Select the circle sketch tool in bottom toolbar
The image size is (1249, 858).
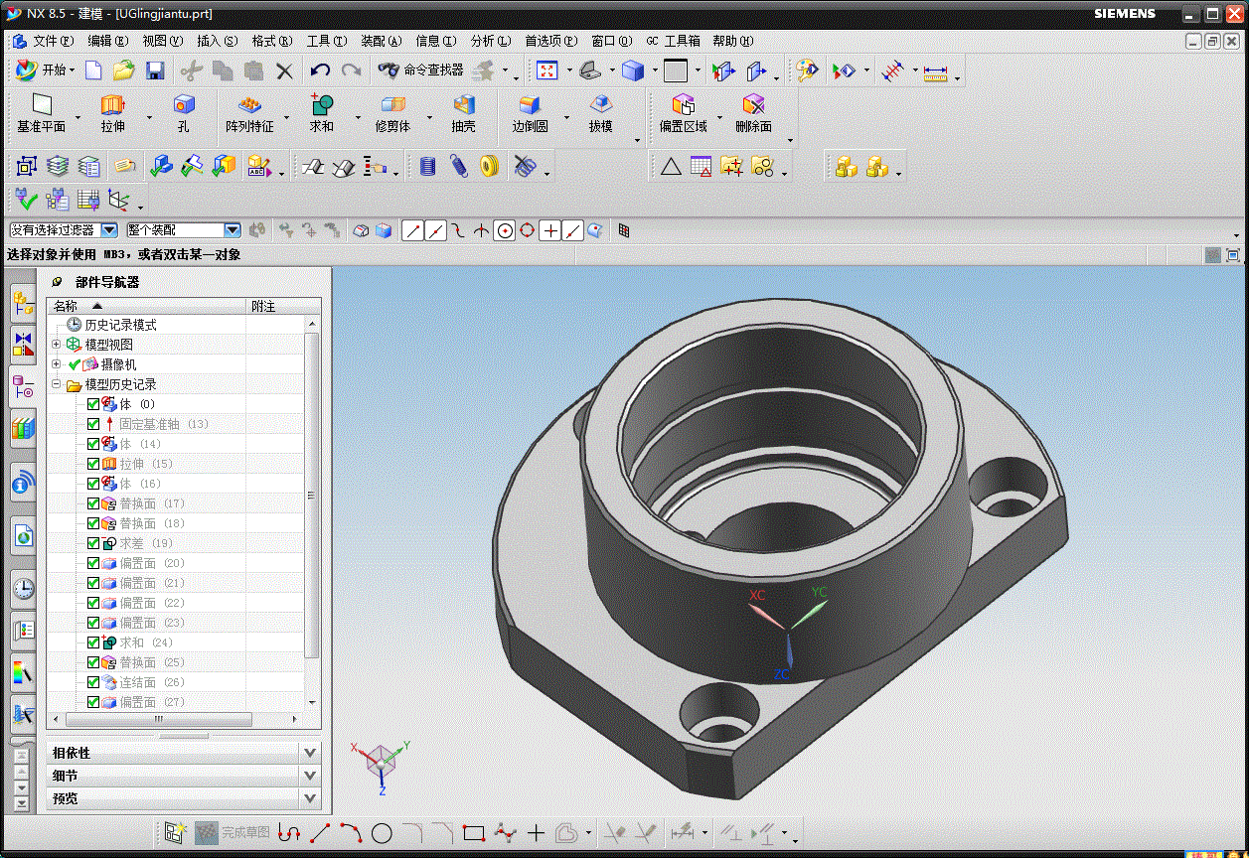coord(382,833)
